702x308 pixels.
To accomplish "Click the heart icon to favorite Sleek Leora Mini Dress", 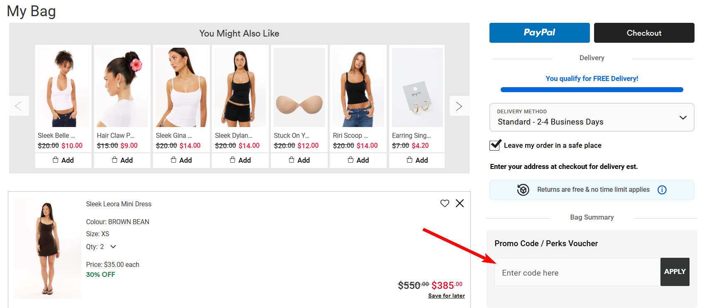I will 445,203.
